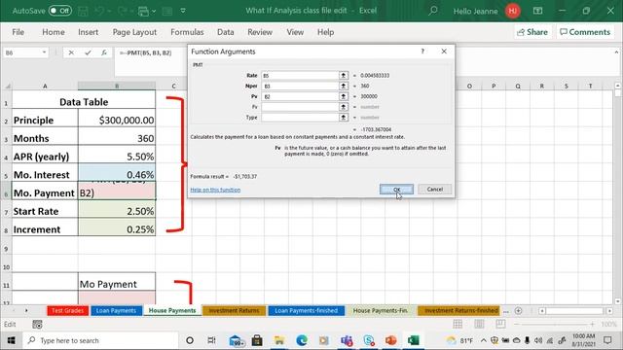The image size is (623, 350).
Task: Cancel formula entry with the X icon
Action: point(71,52)
